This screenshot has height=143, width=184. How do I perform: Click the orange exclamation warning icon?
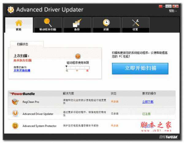pos(78,56)
